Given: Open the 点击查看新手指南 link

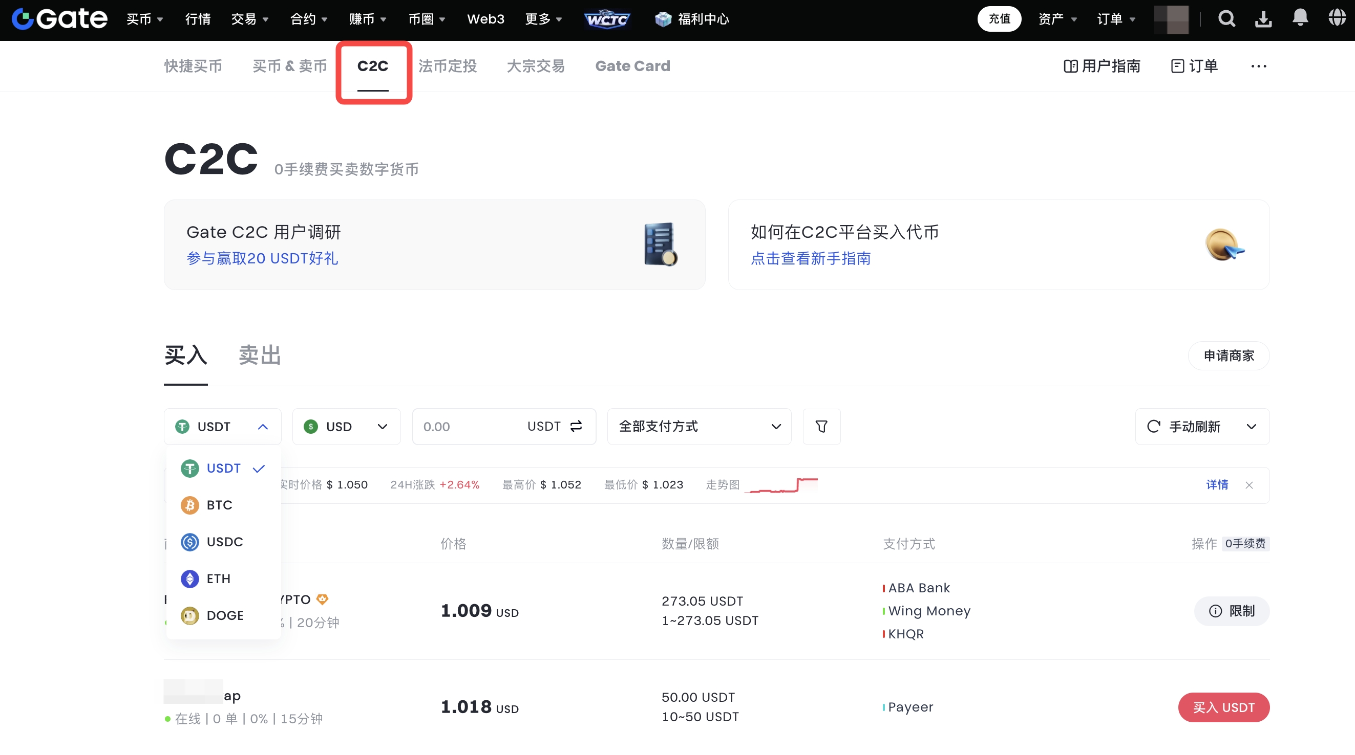Looking at the screenshot, I should point(811,258).
